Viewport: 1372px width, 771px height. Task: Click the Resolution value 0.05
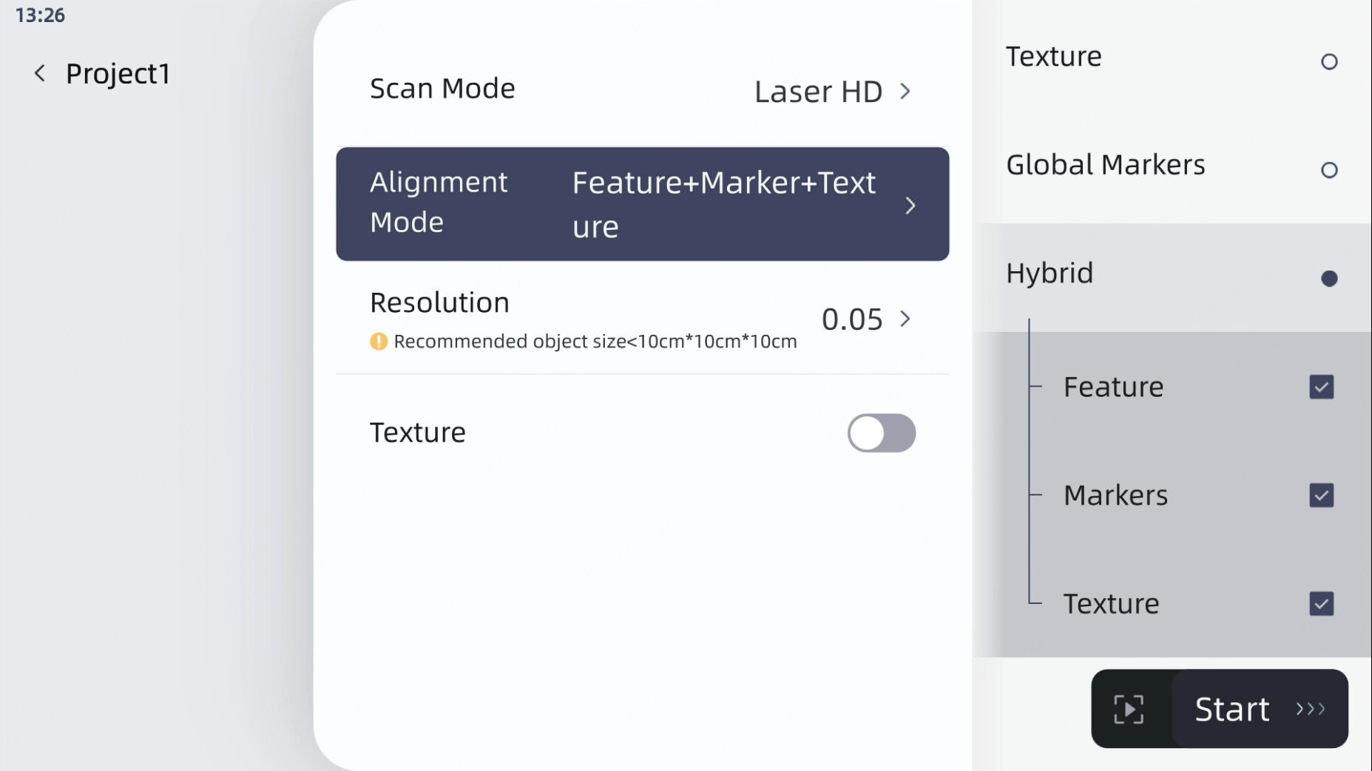coord(851,319)
